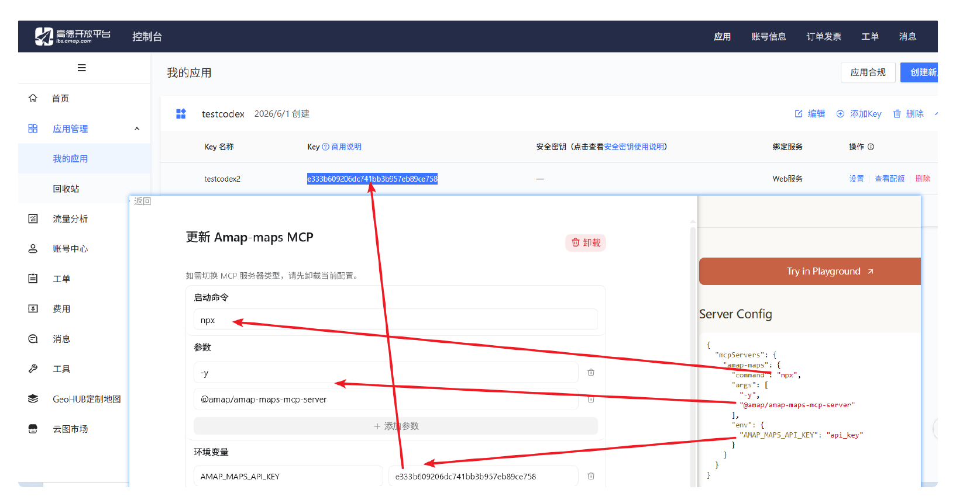Image resolution: width=956 pixels, height=500 pixels.
Task: Click the -y argument field
Action: coord(386,373)
